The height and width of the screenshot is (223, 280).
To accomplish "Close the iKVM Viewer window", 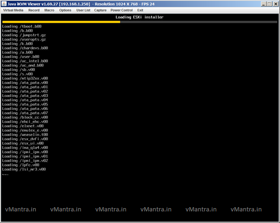I will [x=276, y=4].
